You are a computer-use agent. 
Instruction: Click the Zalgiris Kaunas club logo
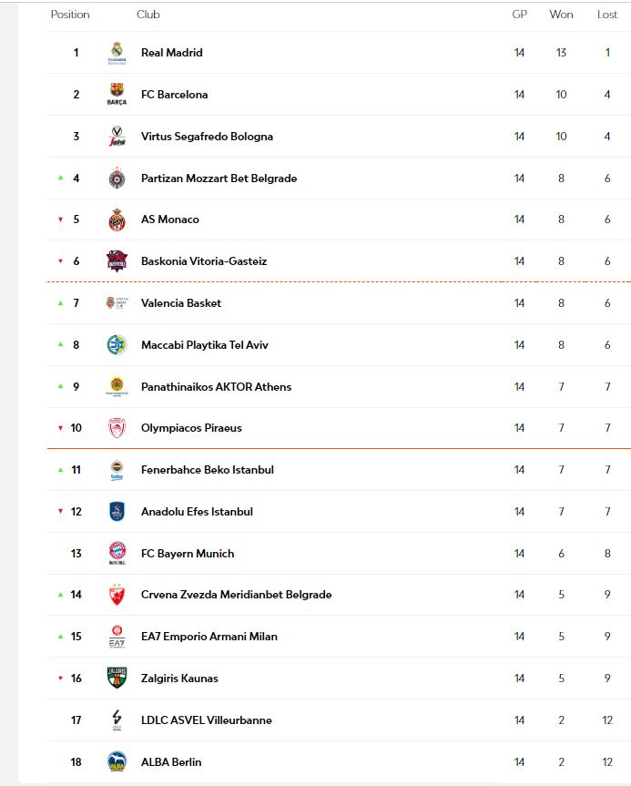(x=117, y=679)
